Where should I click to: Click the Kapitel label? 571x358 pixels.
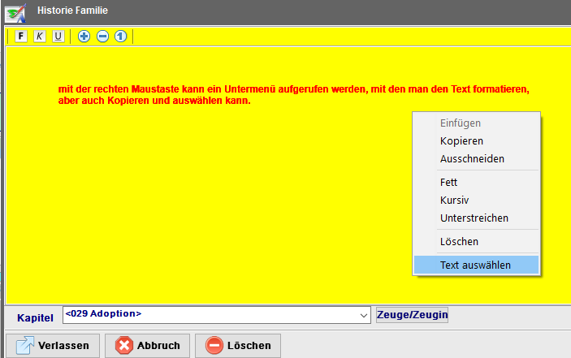coord(35,318)
